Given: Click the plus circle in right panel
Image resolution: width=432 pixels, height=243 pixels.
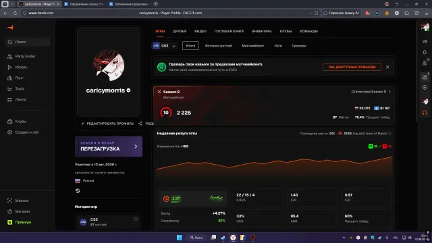Looking at the screenshot, I should 425,87.
